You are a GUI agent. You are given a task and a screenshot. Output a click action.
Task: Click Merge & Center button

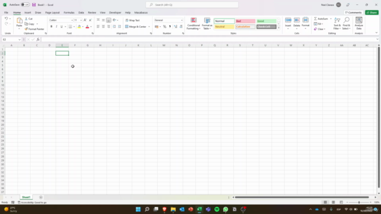tap(136, 27)
